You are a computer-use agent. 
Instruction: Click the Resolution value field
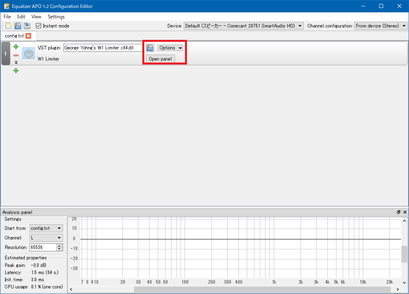coord(43,247)
